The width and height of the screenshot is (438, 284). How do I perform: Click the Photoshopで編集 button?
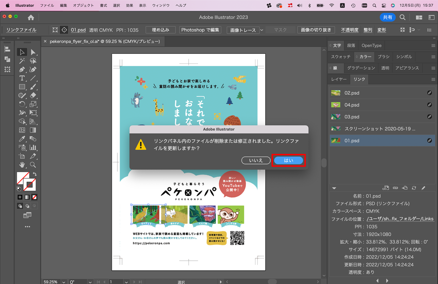pyautogui.click(x=200, y=30)
